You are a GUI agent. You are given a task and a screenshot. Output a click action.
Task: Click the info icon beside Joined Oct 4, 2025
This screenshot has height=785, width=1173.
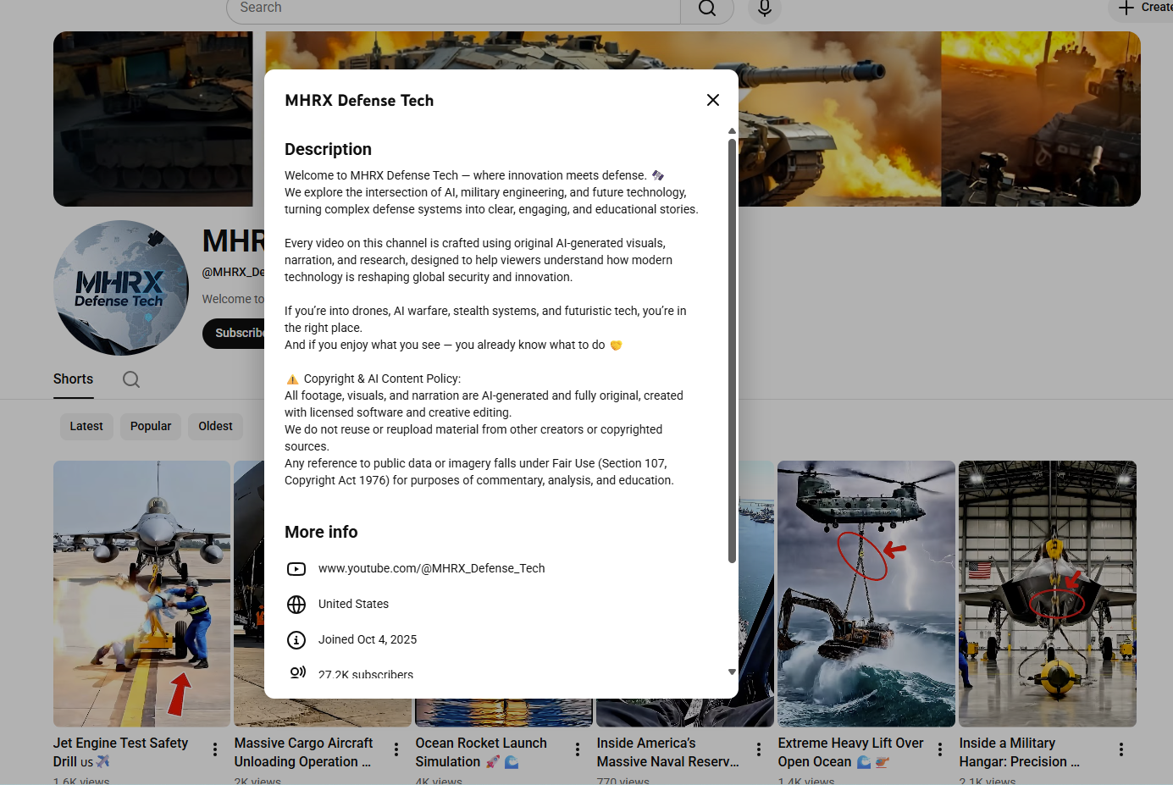click(296, 639)
